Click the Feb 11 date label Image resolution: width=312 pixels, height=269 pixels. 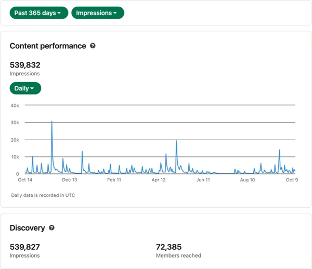114,180
